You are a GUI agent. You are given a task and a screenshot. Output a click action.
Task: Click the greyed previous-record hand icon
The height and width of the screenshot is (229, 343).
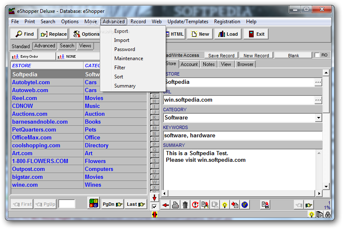point(299,205)
